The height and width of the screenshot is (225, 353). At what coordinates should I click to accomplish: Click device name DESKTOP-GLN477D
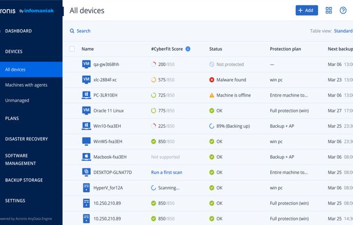click(x=113, y=172)
